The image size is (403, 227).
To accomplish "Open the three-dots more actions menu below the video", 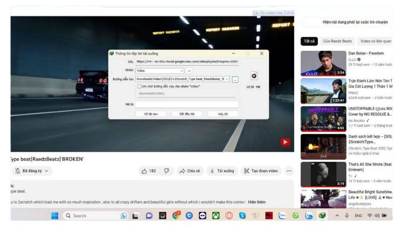I will tap(289, 171).
